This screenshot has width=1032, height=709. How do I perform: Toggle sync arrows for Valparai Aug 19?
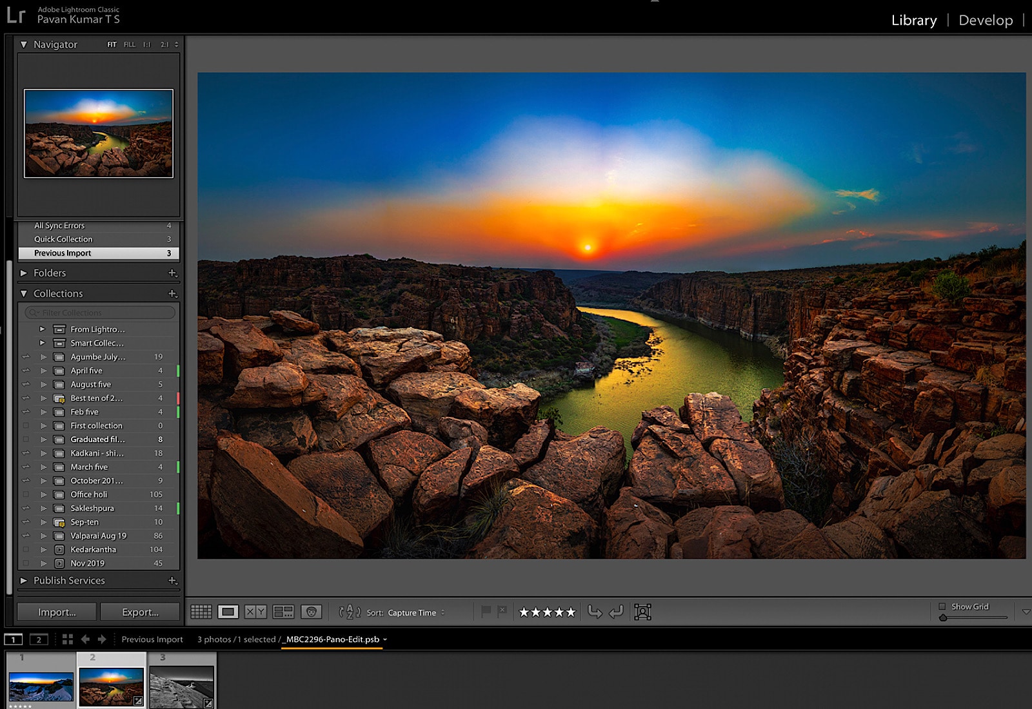coord(26,536)
